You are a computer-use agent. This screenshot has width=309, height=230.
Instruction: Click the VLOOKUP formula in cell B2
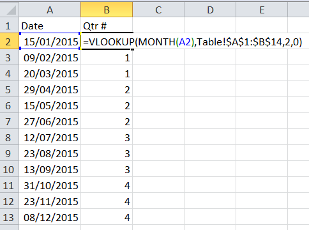[x=193, y=42]
